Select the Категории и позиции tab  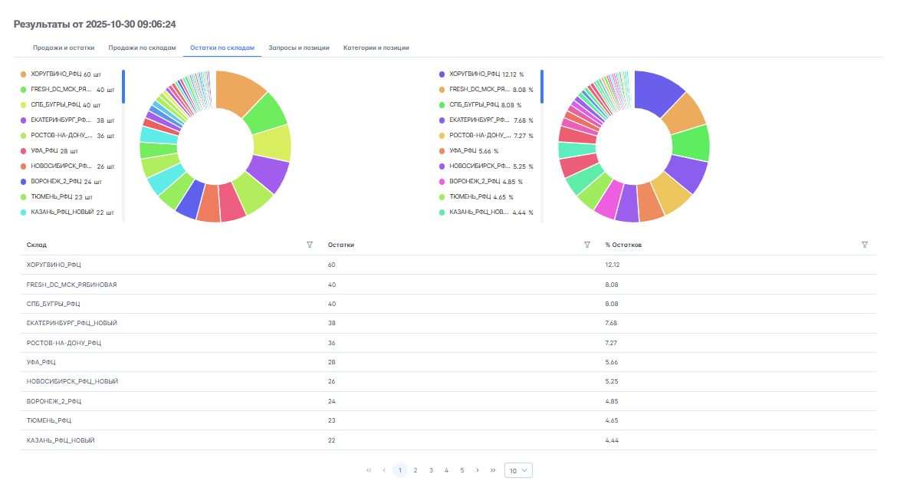coord(376,48)
